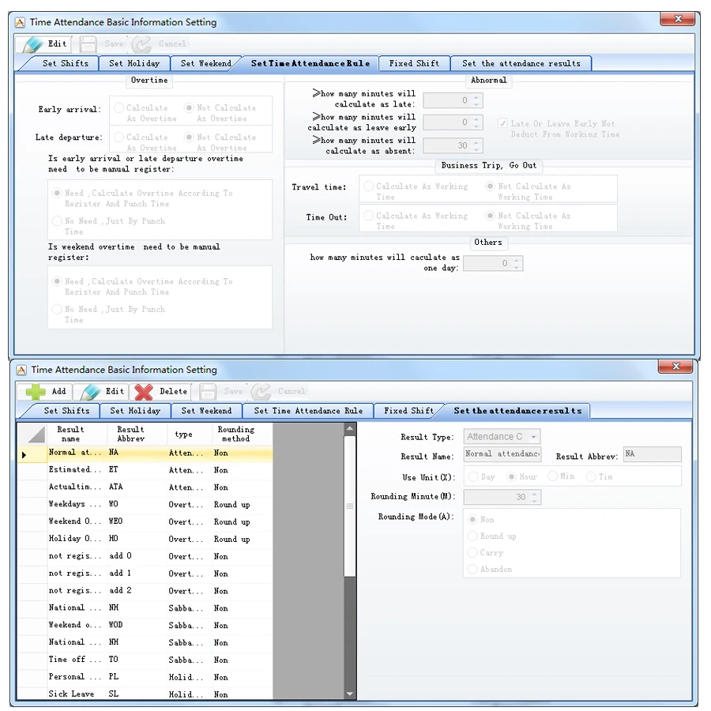Select the Time off row abbrev TO
This screenshot has height=711, width=711.
(145, 660)
